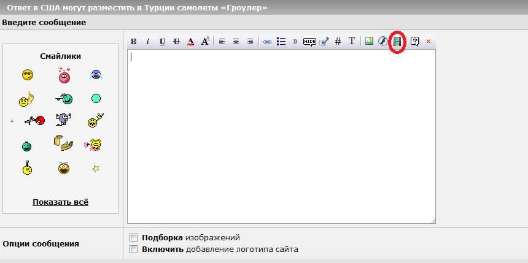Open the Показать всё smileys link

[x=61, y=202]
